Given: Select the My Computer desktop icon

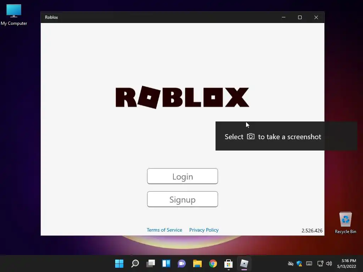Looking at the screenshot, I should [14, 15].
